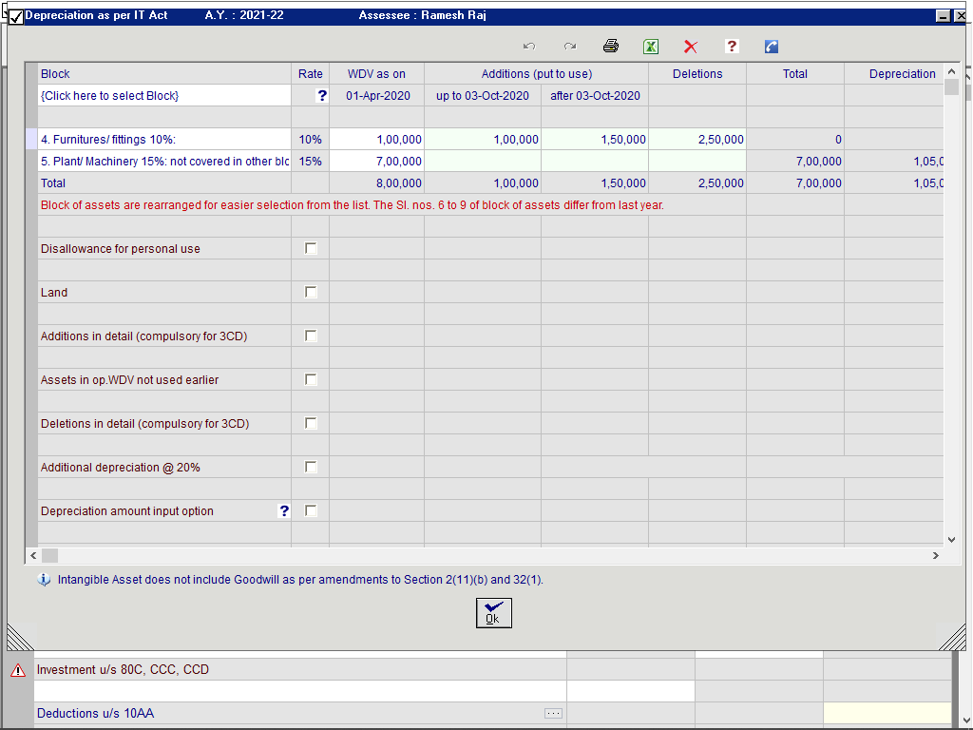
Task: Export depreciation table to Excel
Action: pyautogui.click(x=651, y=47)
